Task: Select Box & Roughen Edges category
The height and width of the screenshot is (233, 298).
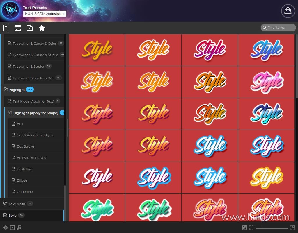Action: point(36,135)
